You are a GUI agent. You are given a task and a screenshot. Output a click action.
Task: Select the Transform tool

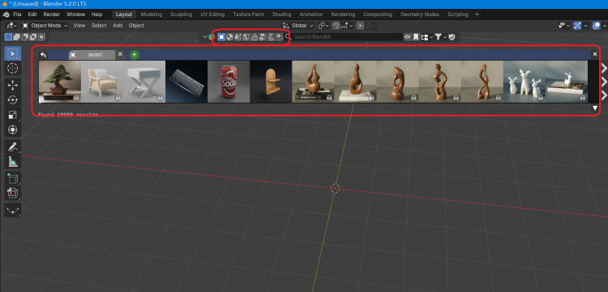point(13,130)
